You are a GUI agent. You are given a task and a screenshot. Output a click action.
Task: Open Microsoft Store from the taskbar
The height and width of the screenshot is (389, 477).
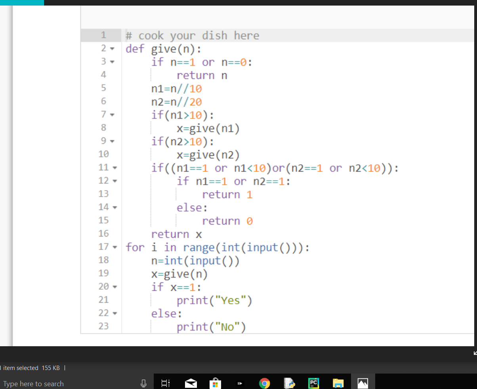[215, 383]
